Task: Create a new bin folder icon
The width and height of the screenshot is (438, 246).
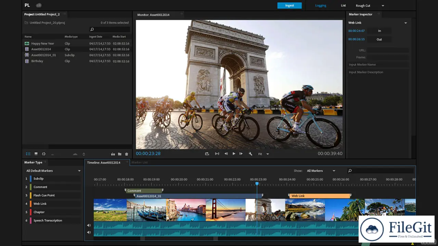Action: point(120,154)
